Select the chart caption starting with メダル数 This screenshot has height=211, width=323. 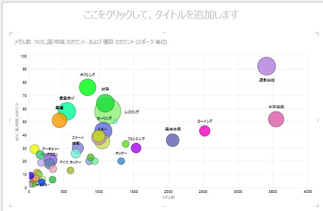(x=90, y=42)
